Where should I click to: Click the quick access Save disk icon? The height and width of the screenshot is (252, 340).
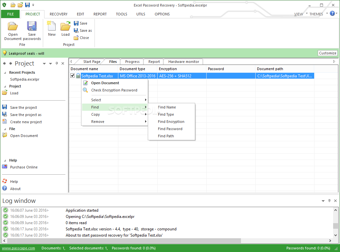click(27, 5)
